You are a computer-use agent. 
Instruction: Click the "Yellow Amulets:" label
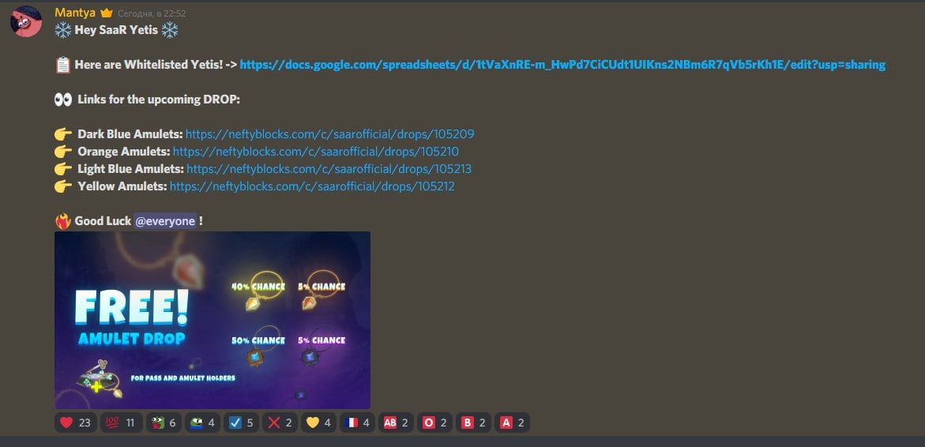coord(122,186)
